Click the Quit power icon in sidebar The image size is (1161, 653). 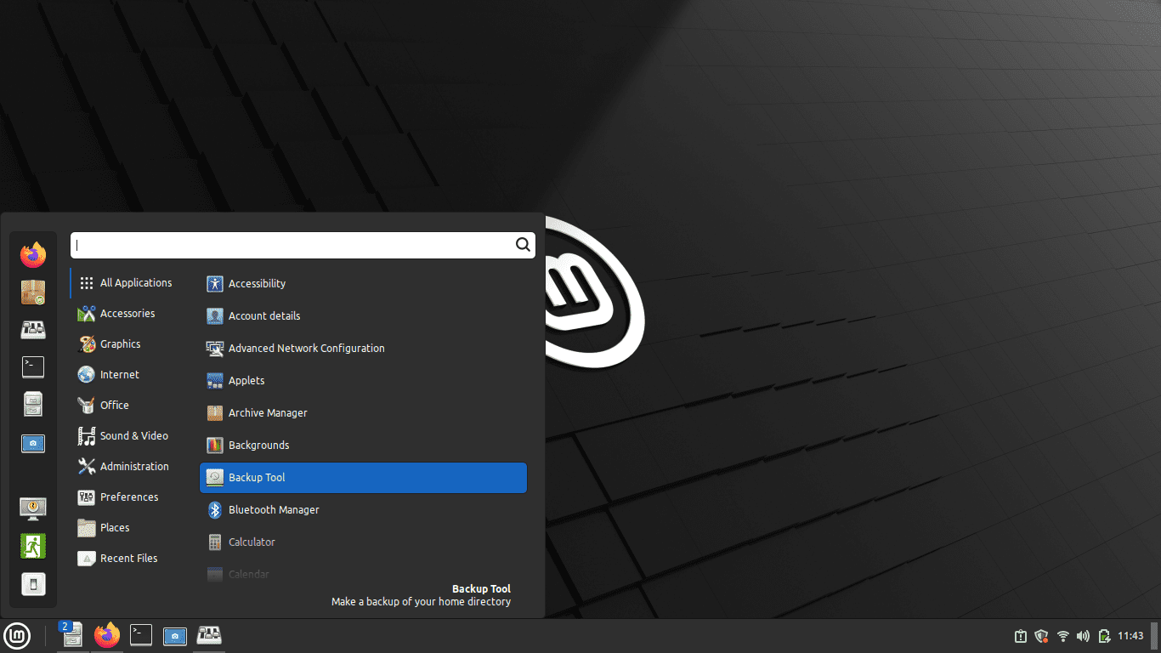coord(33,584)
